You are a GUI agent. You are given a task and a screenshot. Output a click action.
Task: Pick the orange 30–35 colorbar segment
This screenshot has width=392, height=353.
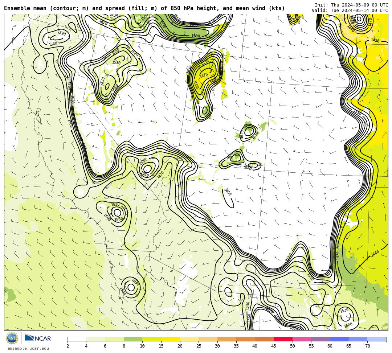pyautogui.click(x=227, y=339)
